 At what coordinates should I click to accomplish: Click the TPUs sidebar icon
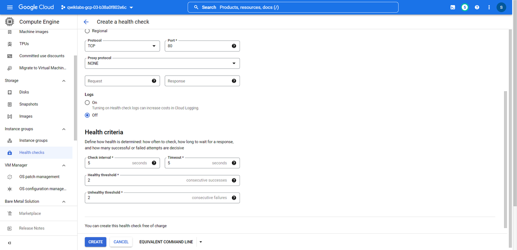tap(9, 44)
